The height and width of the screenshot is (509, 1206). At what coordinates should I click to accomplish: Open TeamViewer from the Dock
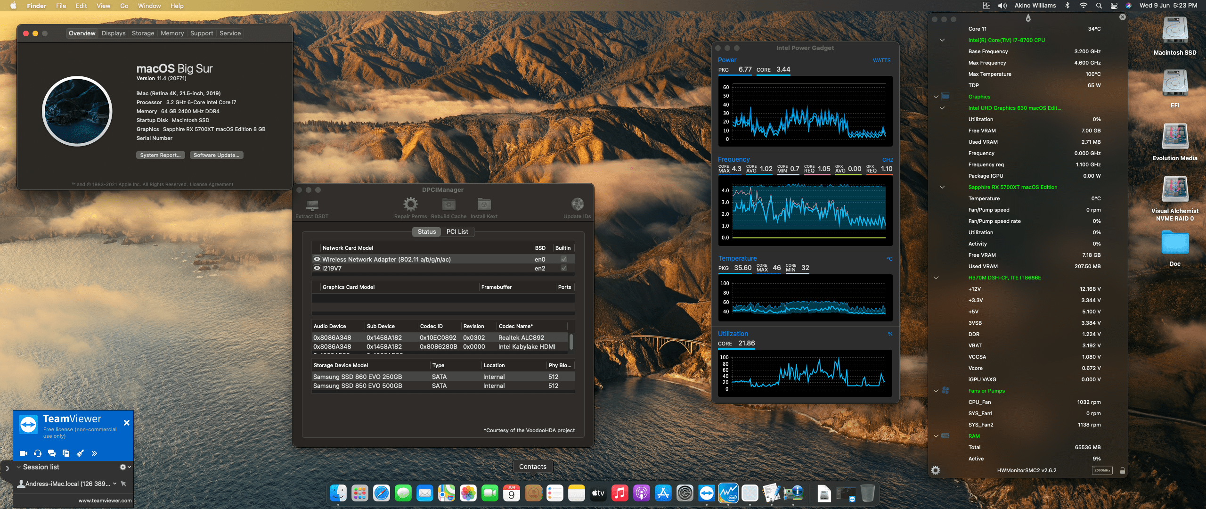[x=707, y=493]
